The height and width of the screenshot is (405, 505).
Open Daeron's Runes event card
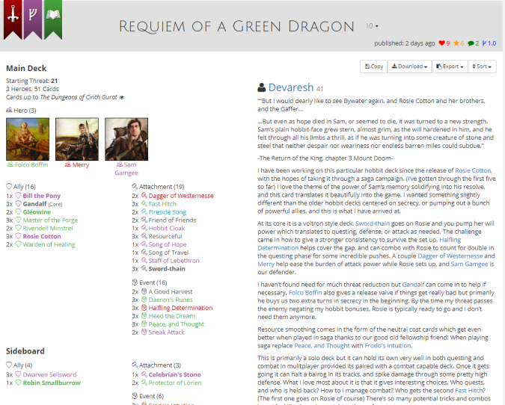point(171,300)
